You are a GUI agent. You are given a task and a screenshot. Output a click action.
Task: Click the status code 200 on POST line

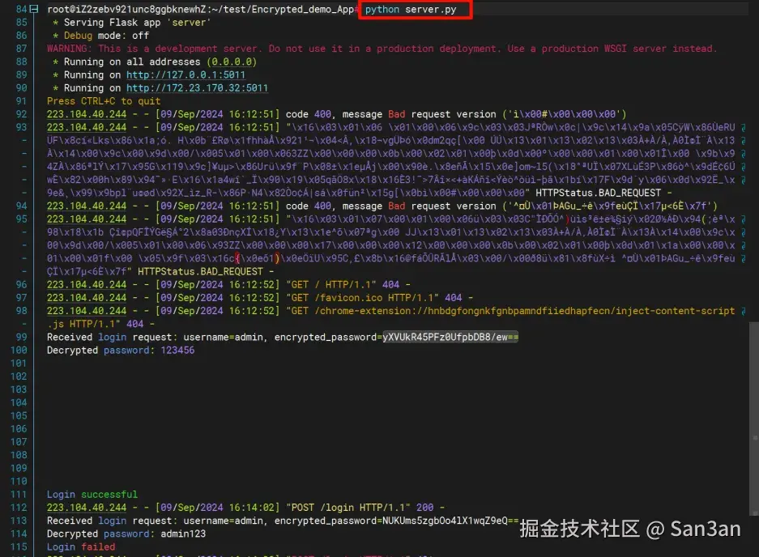[x=424, y=508]
